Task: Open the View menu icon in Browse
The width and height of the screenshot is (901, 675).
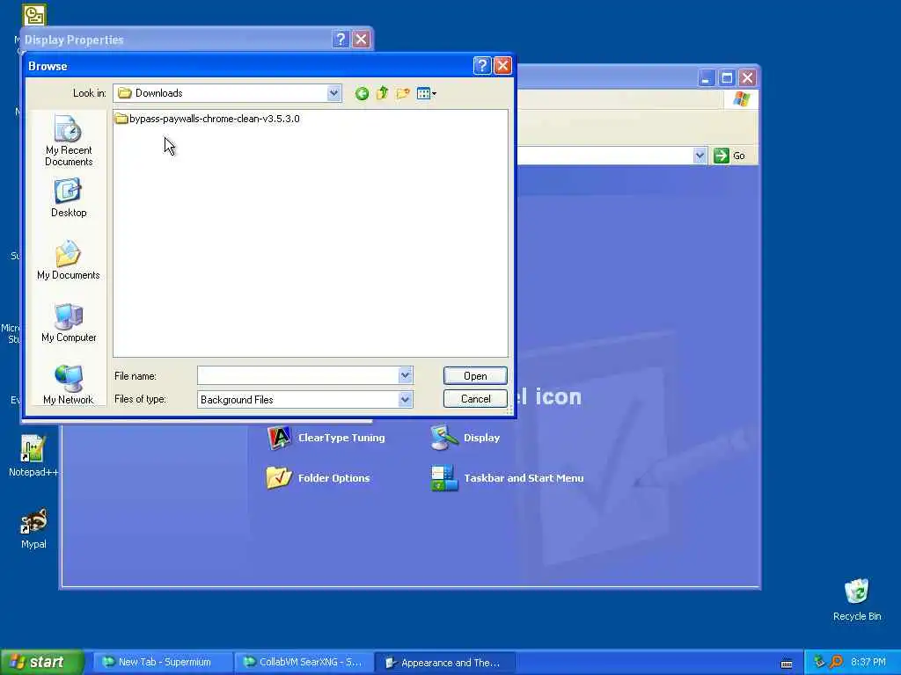Action: coord(427,93)
